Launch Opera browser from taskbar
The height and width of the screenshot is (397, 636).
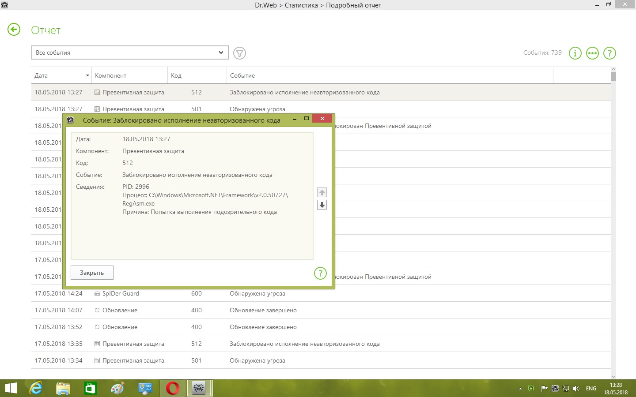173,388
